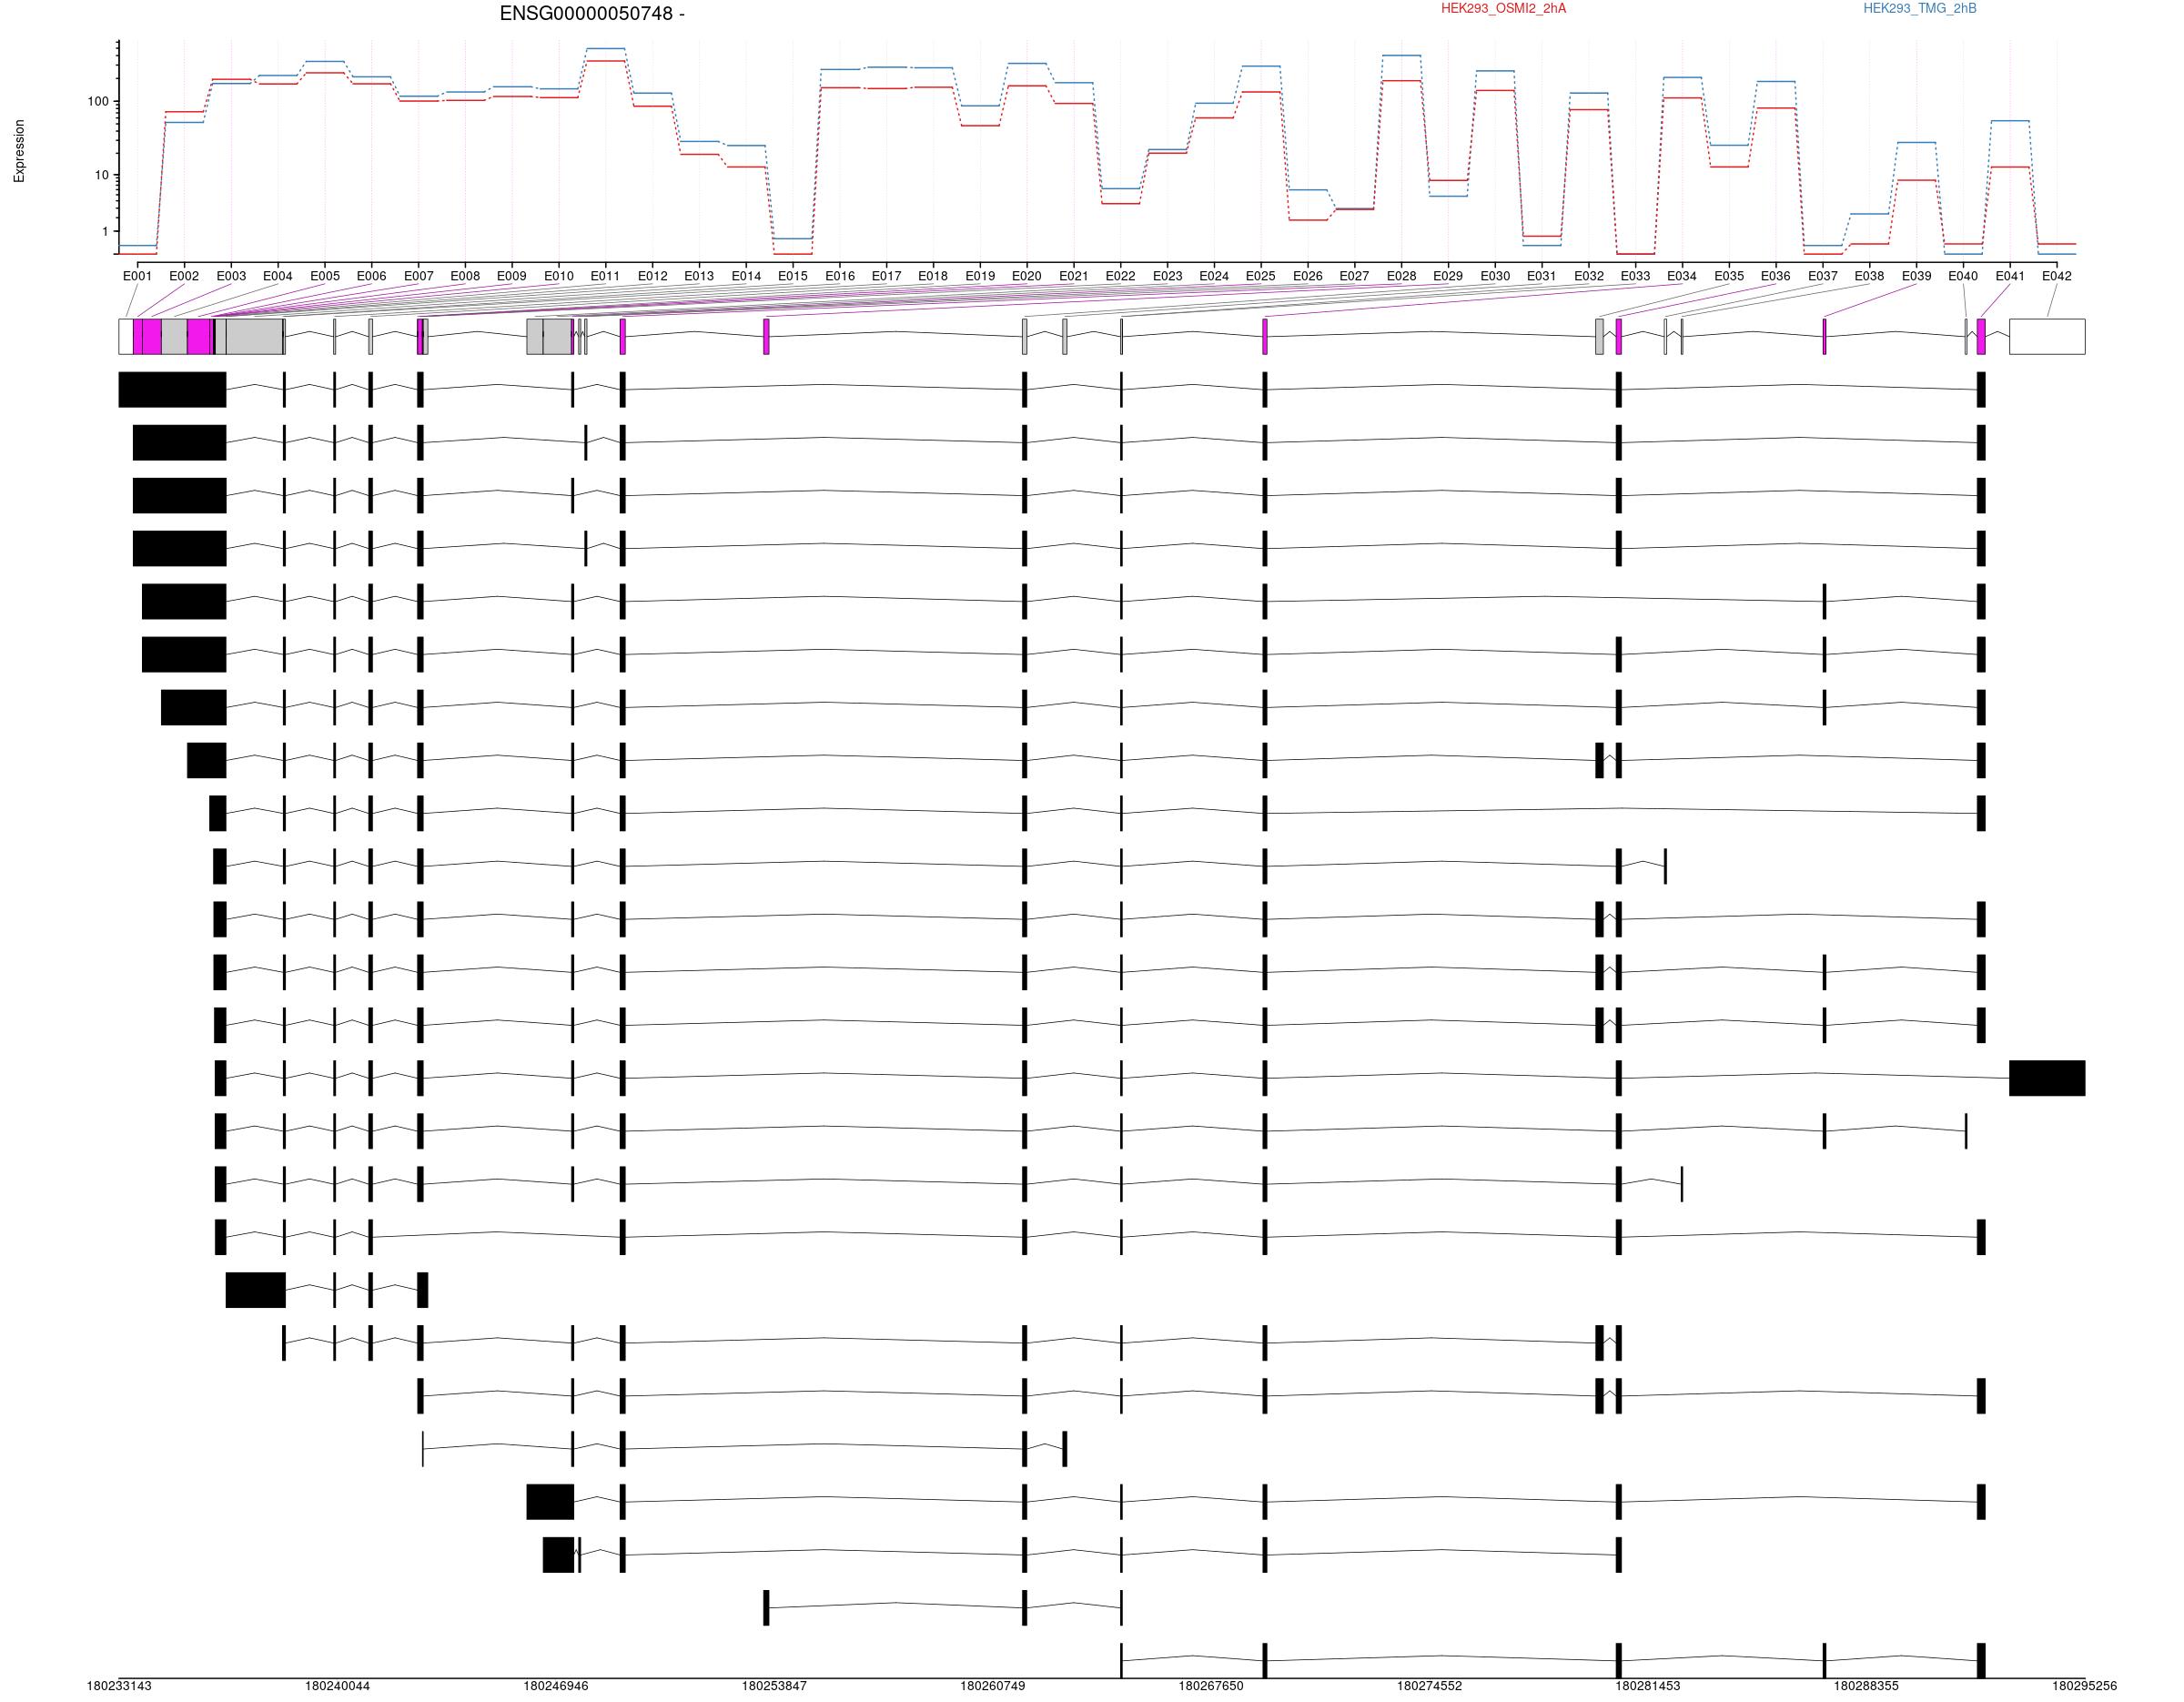Screen dimensions: 2184x1702
Task: Click exon label E005
Action: [x=325, y=276]
